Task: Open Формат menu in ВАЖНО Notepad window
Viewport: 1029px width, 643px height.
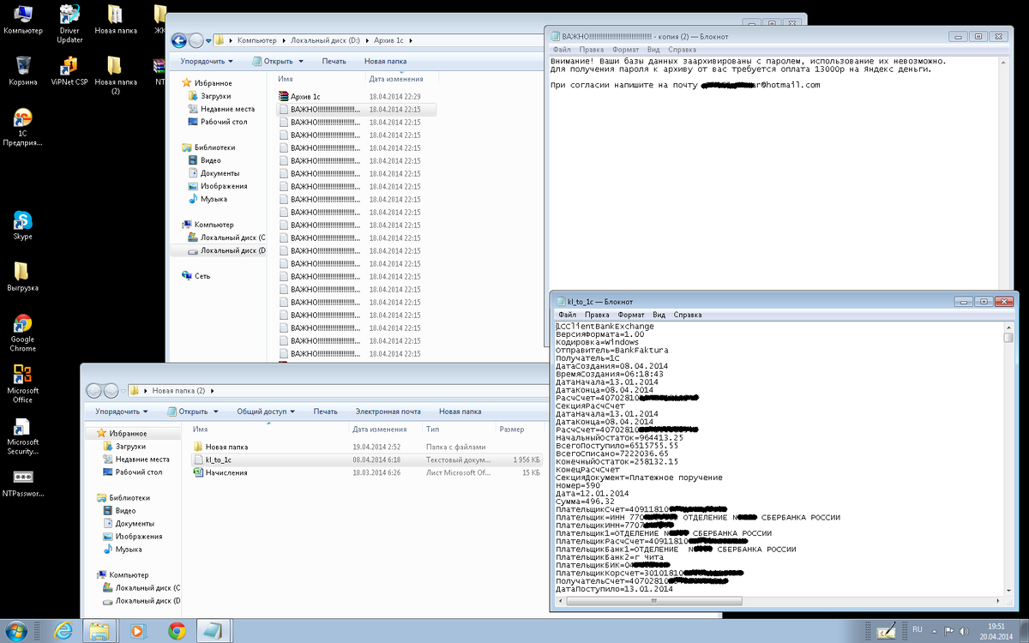Action: click(624, 50)
